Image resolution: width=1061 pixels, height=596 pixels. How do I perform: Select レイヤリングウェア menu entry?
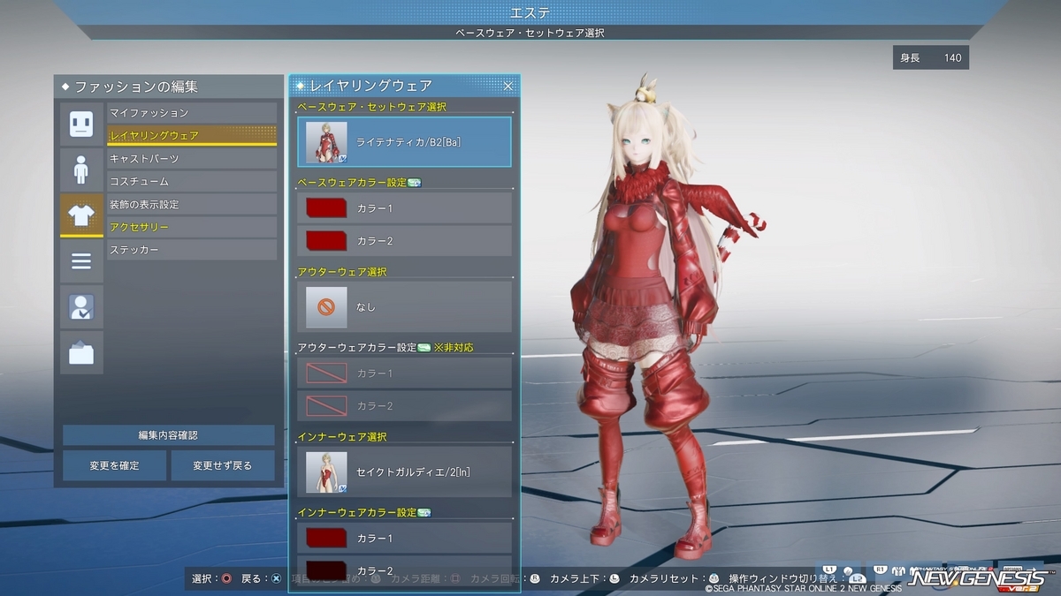[x=192, y=136]
